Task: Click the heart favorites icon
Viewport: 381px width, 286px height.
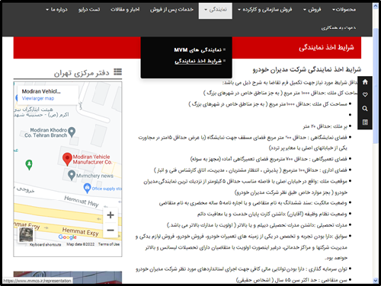Action: point(365,95)
